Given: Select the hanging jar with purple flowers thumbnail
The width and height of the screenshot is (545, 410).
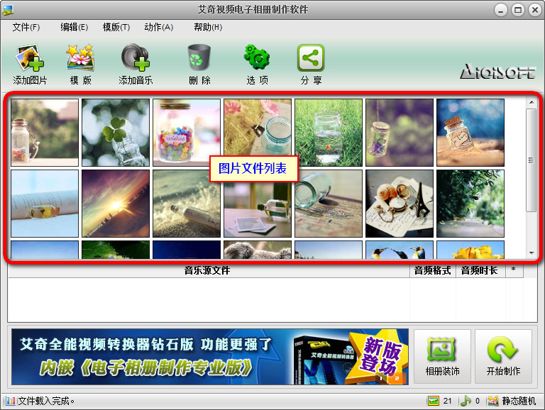Looking at the screenshot, I should (400, 133).
